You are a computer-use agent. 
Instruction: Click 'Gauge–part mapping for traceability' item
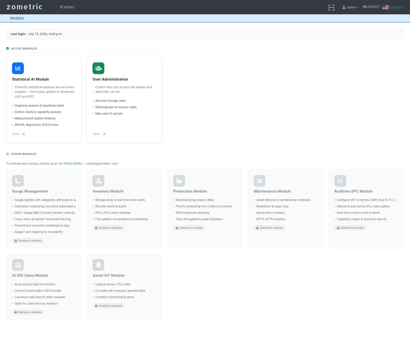tap(39, 232)
